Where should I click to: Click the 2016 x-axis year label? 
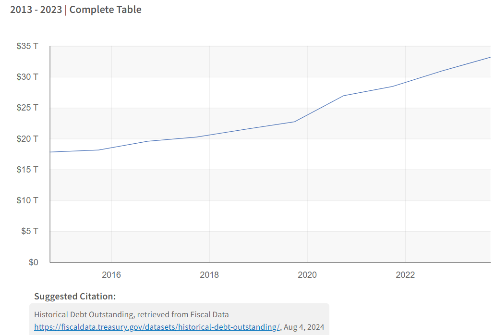pos(111,275)
